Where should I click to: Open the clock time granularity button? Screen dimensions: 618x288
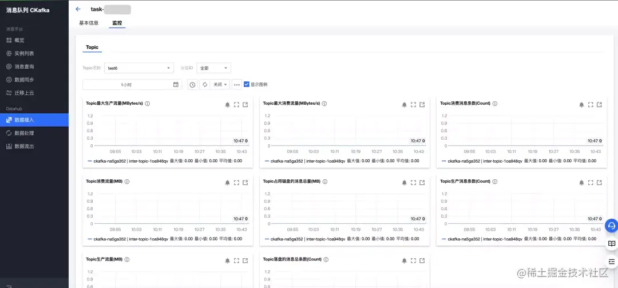[x=192, y=84]
